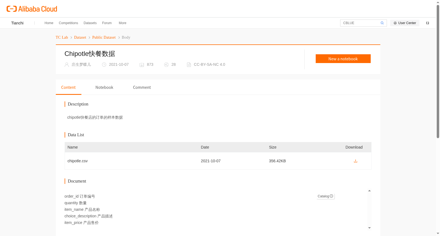Click the fullscreen toggle icon beside User Center
The image size is (440, 236).
click(x=428, y=23)
